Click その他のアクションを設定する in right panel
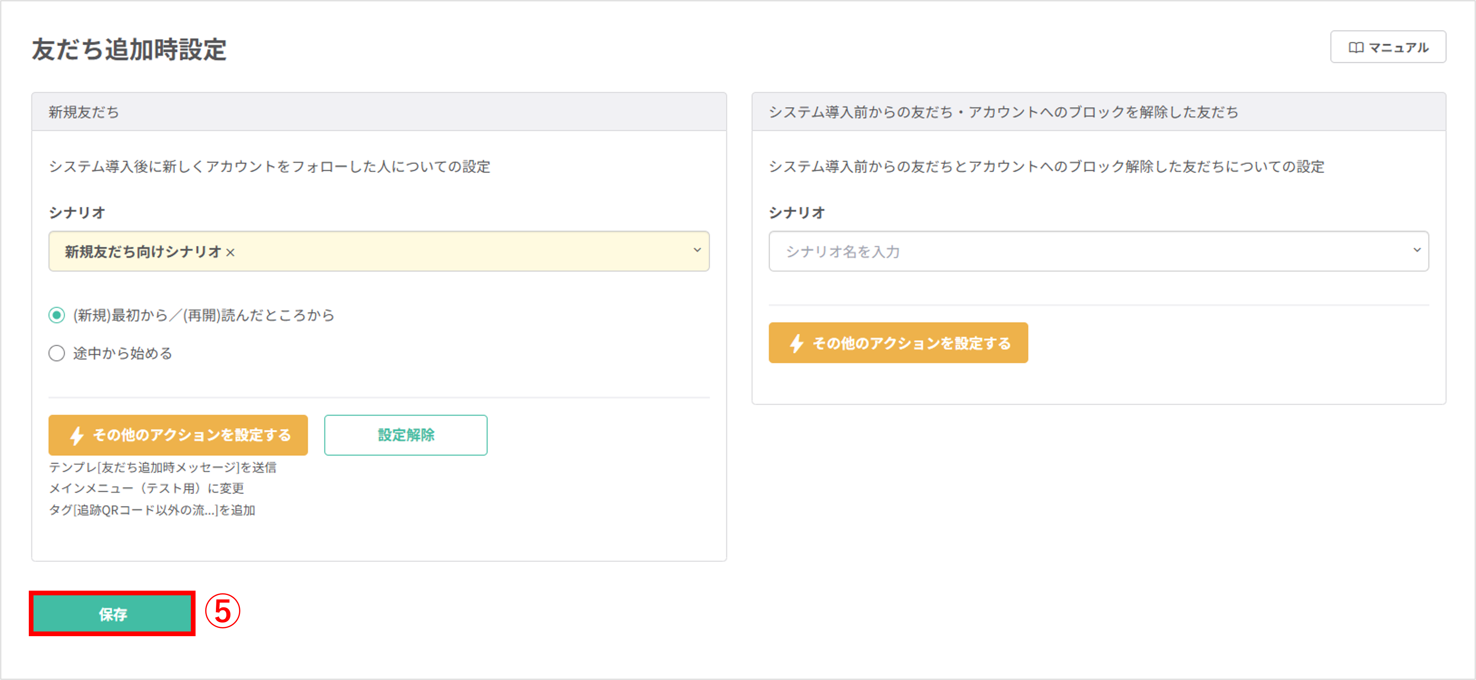The height and width of the screenshot is (680, 1476). tap(898, 343)
